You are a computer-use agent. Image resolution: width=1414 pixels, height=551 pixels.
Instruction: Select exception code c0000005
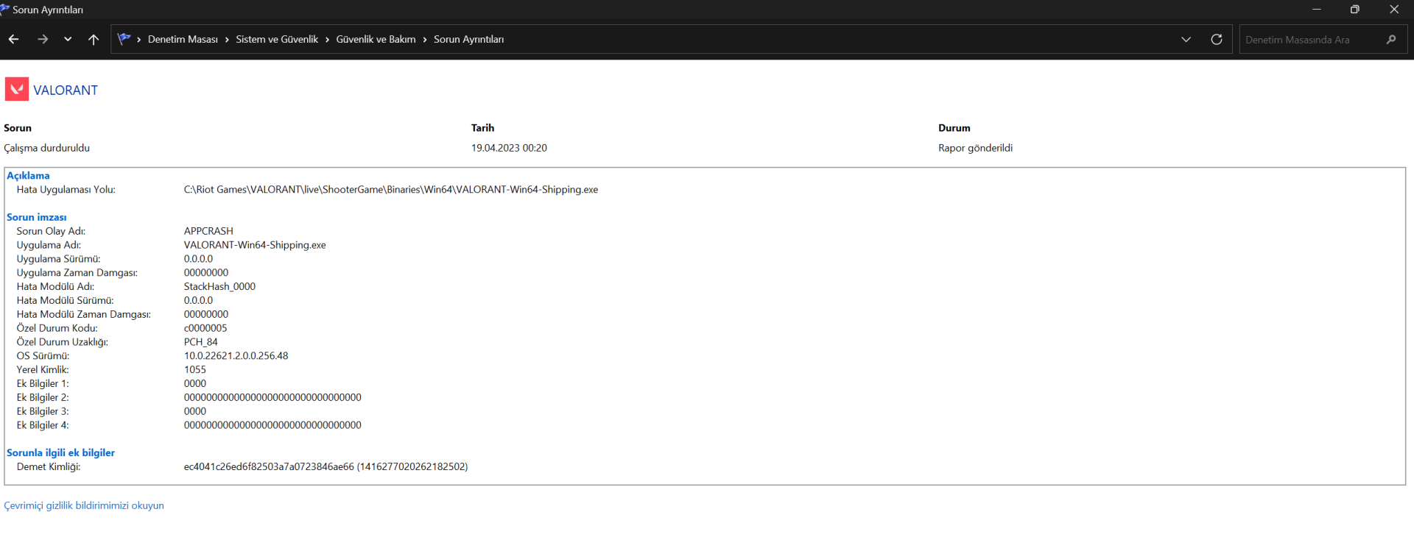(205, 328)
